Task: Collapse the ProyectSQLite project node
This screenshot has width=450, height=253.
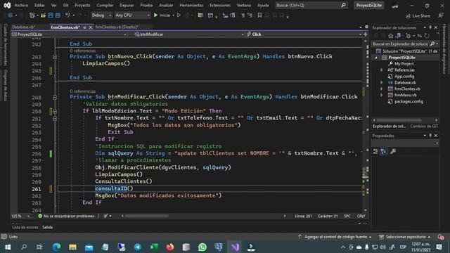Action: click(x=376, y=58)
